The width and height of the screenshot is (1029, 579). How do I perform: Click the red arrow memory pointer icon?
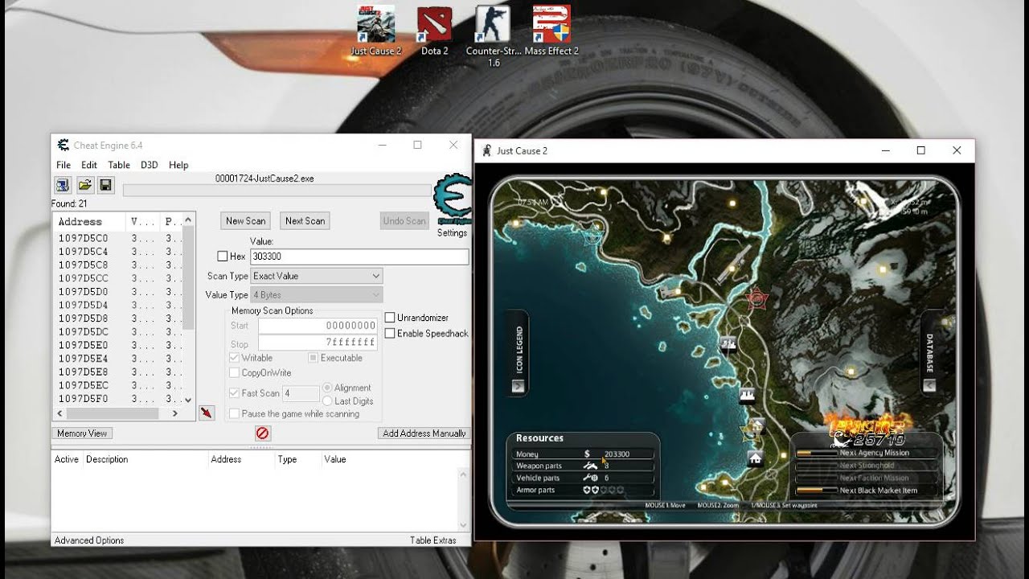[x=207, y=413]
